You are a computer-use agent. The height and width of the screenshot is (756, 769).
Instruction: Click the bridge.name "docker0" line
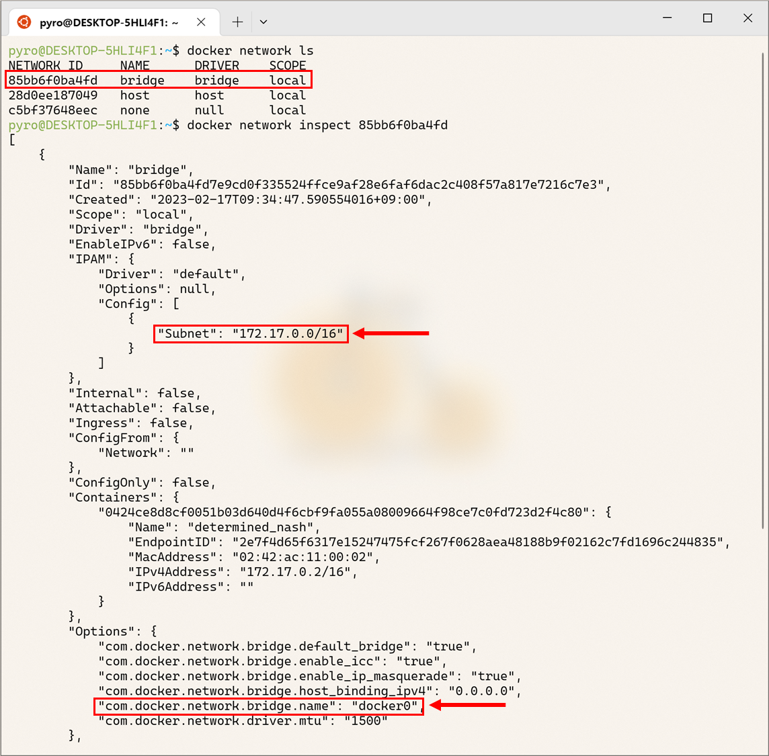tap(261, 706)
